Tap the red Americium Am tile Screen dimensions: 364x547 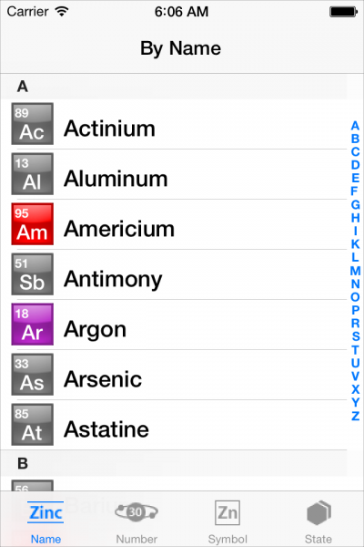[x=33, y=224]
